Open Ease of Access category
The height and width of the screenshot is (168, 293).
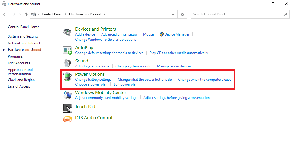(19, 86)
